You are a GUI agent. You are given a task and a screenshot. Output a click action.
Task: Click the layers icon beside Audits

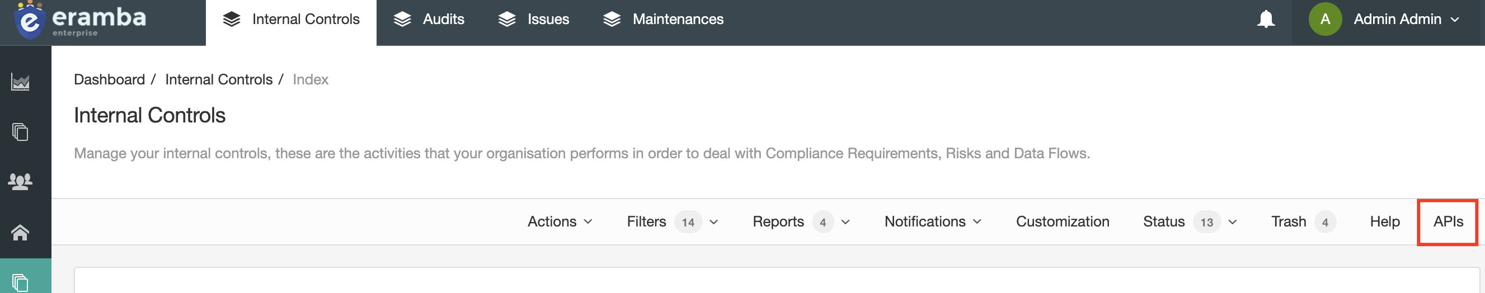(x=402, y=19)
